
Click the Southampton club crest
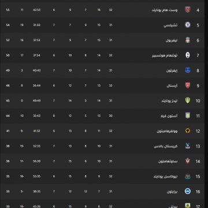[188, 161]
